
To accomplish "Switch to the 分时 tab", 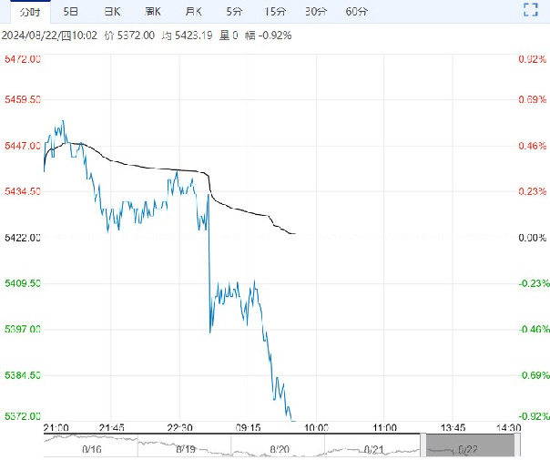I will [30, 12].
